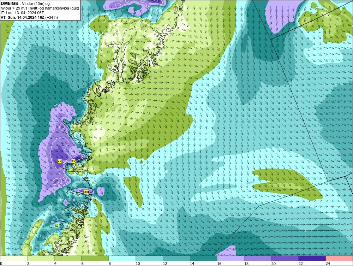Click the legend scale label 16
This screenshot has height=266, width=353.
(x=219, y=264)
